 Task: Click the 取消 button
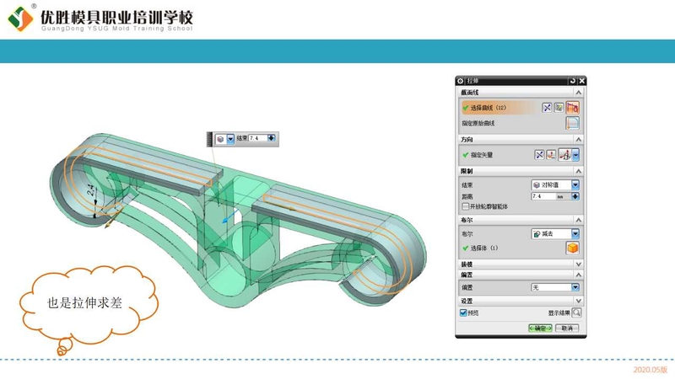coord(566,328)
